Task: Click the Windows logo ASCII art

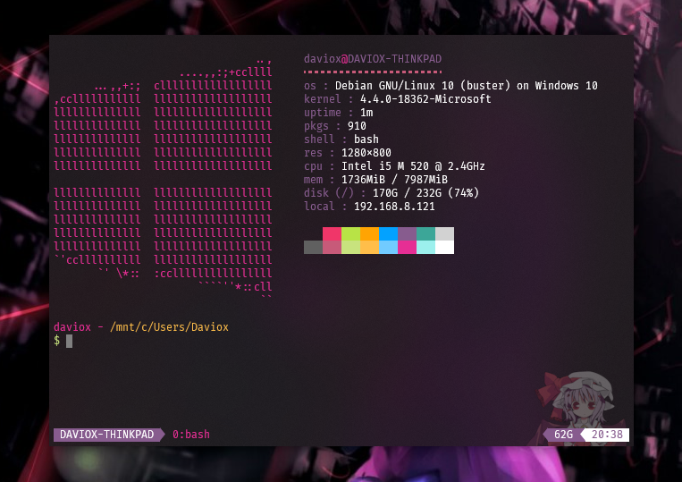Action: click(x=163, y=178)
